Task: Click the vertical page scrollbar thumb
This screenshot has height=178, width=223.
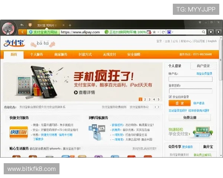Action: (x=221, y=60)
